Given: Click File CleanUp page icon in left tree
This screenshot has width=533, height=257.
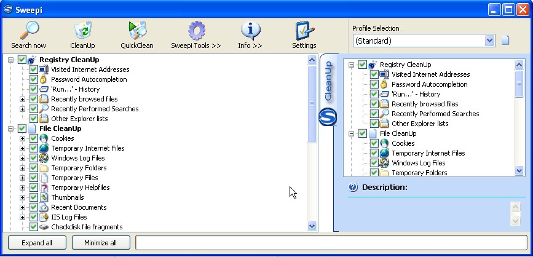Looking at the screenshot, I should [32, 129].
